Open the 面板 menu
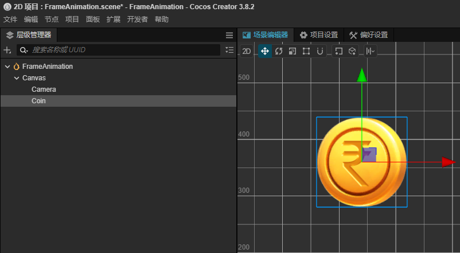 coord(93,20)
